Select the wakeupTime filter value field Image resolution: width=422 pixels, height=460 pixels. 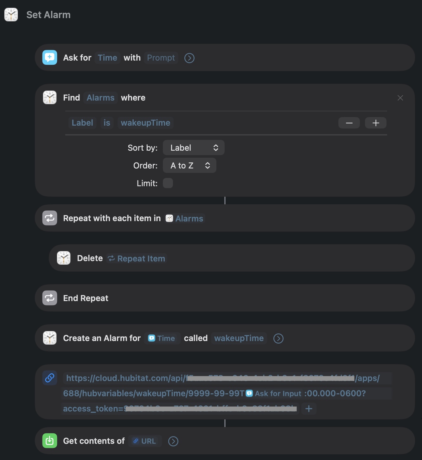pyautogui.click(x=145, y=123)
